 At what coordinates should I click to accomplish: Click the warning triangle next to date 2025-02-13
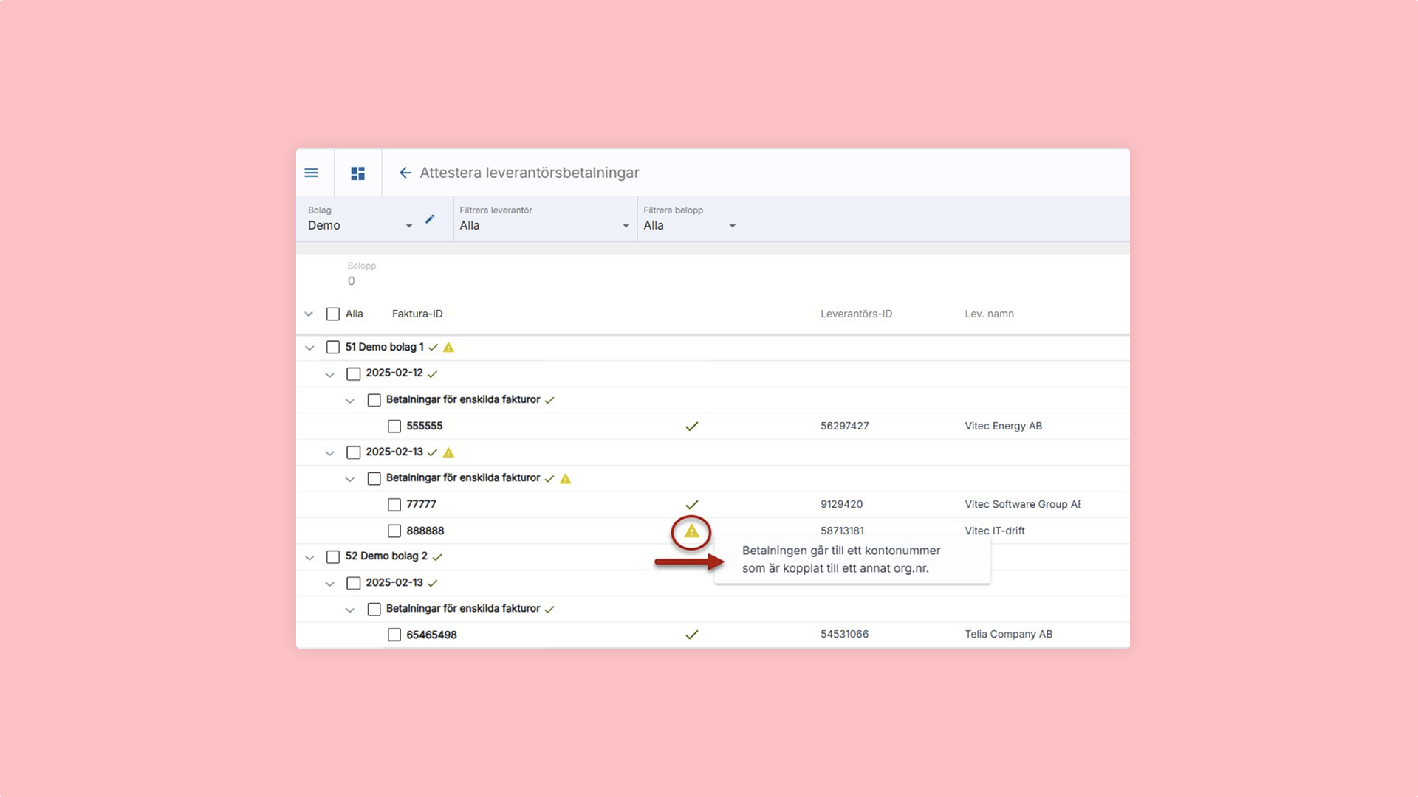click(448, 452)
